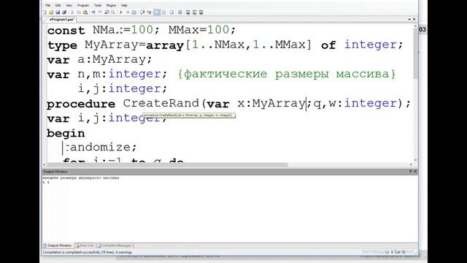
Task: Click the 'var n,m:integer;' declaration
Action: (x=107, y=74)
